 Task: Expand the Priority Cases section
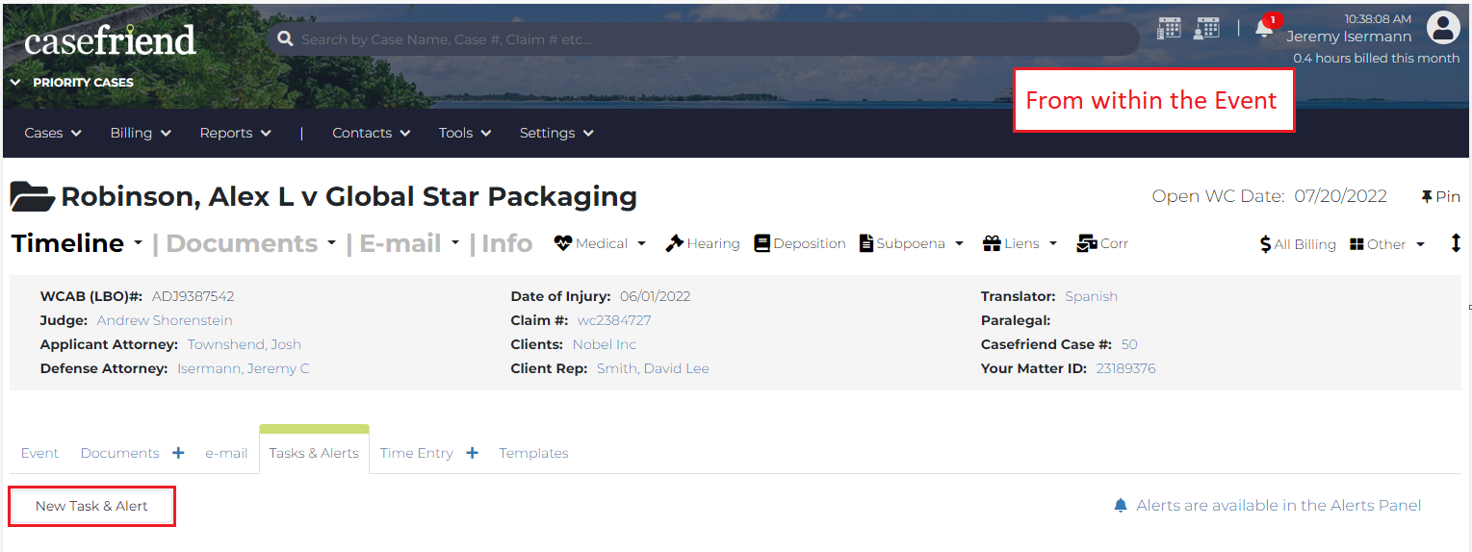click(72, 82)
